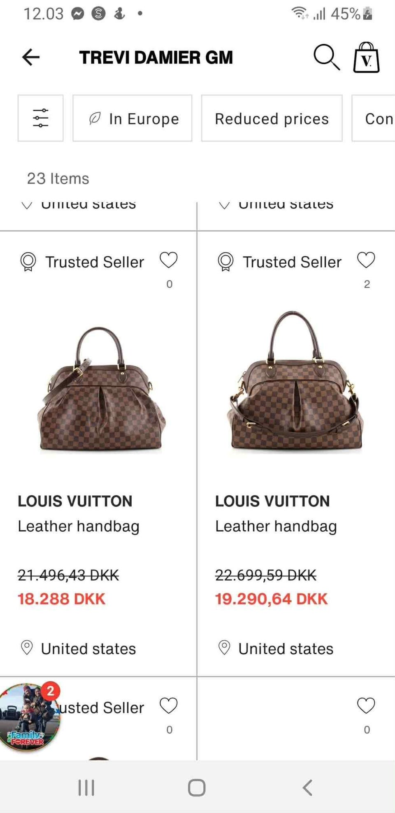Open the Louis Vuitton 18.288 DKK listing title

click(x=75, y=501)
